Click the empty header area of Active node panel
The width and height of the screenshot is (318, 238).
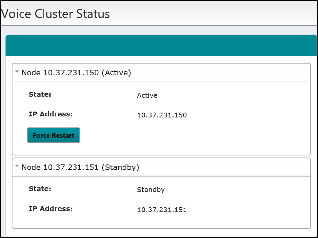point(220,73)
